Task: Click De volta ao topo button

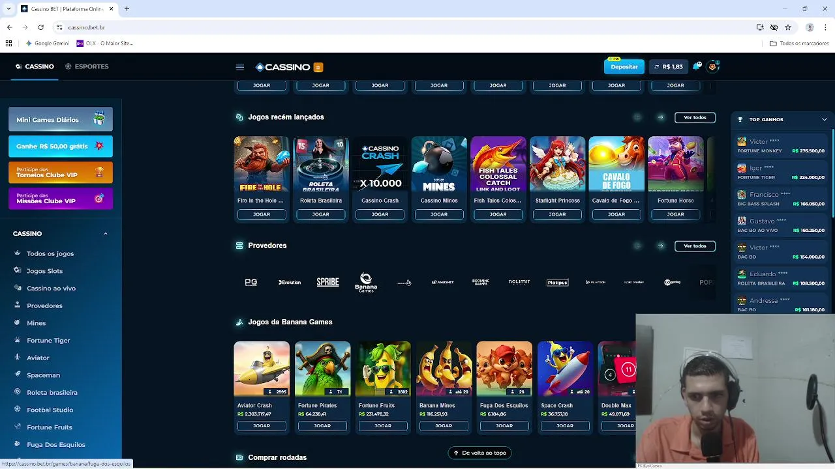Action: (479, 453)
